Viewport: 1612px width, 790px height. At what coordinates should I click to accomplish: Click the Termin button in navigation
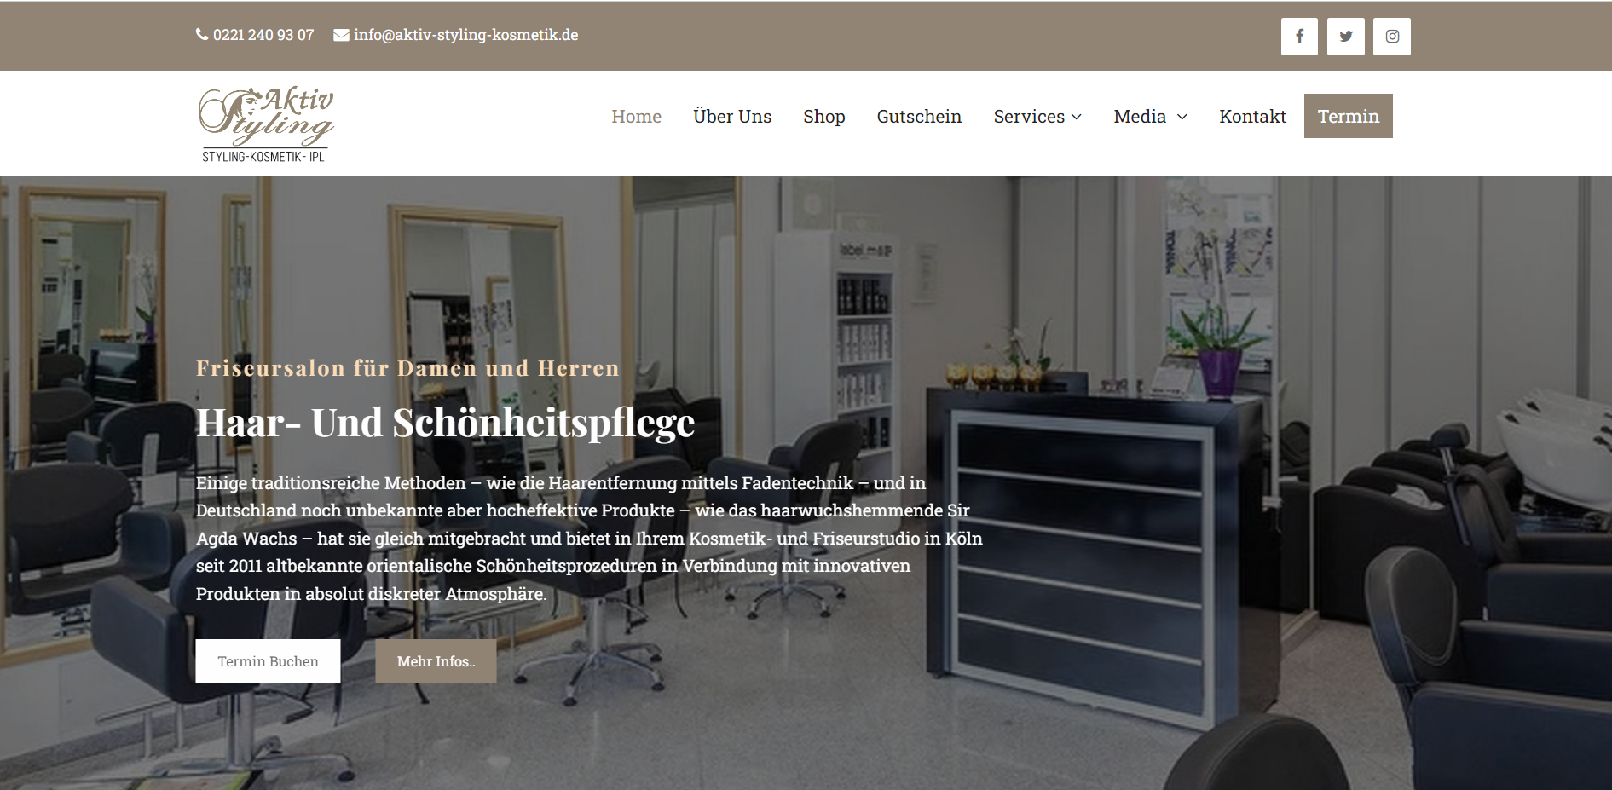[x=1349, y=116]
